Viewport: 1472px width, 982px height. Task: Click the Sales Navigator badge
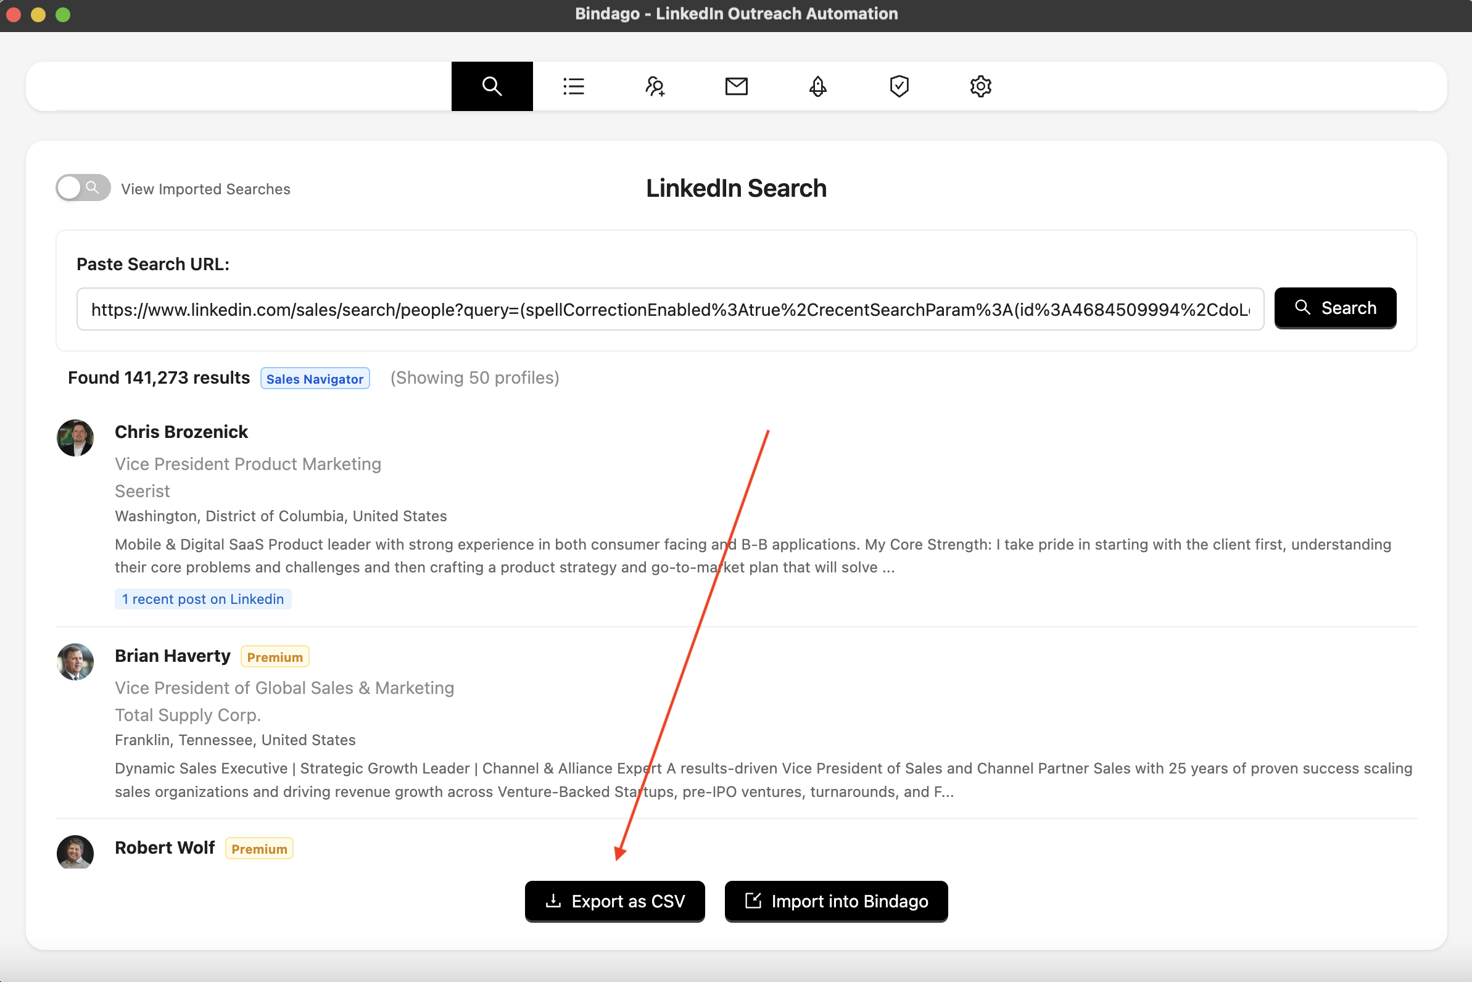click(315, 379)
